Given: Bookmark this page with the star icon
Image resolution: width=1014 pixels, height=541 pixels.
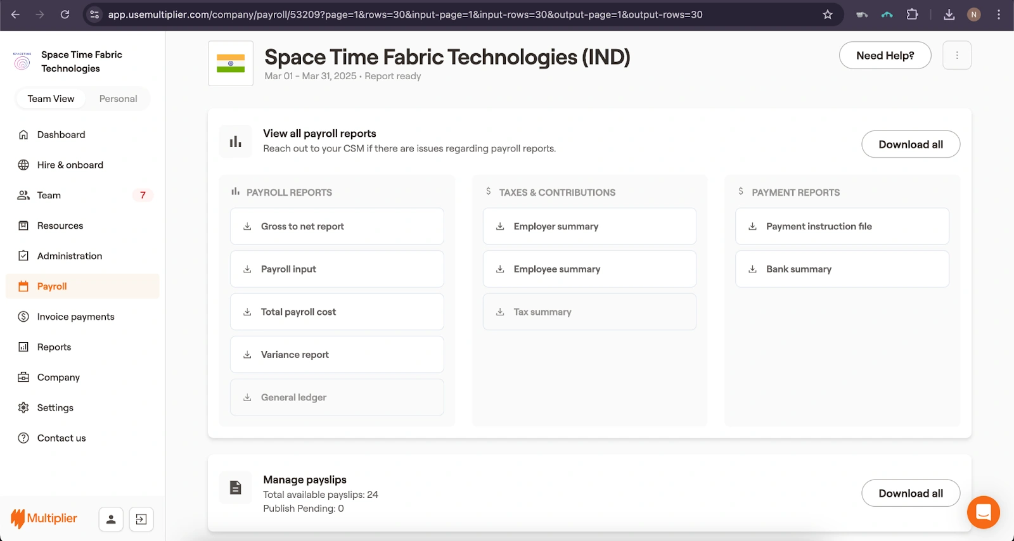Looking at the screenshot, I should click(x=828, y=15).
